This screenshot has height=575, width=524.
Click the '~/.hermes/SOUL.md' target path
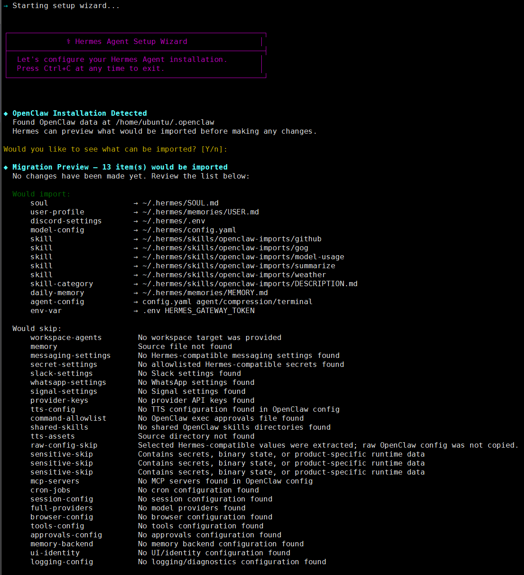click(181, 203)
